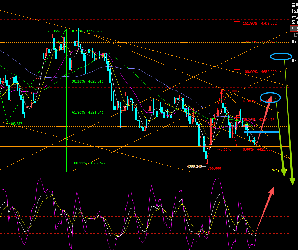The width and height of the screenshot is (298, 250).
Task: Select the green 0.00% 4772.375 label
Action: (87, 31)
